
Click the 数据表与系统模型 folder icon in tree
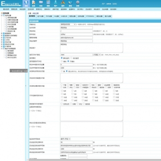[x=4, y=36]
